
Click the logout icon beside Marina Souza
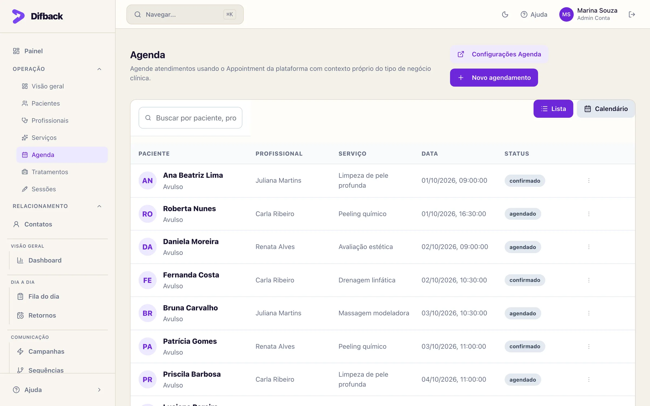(x=632, y=15)
